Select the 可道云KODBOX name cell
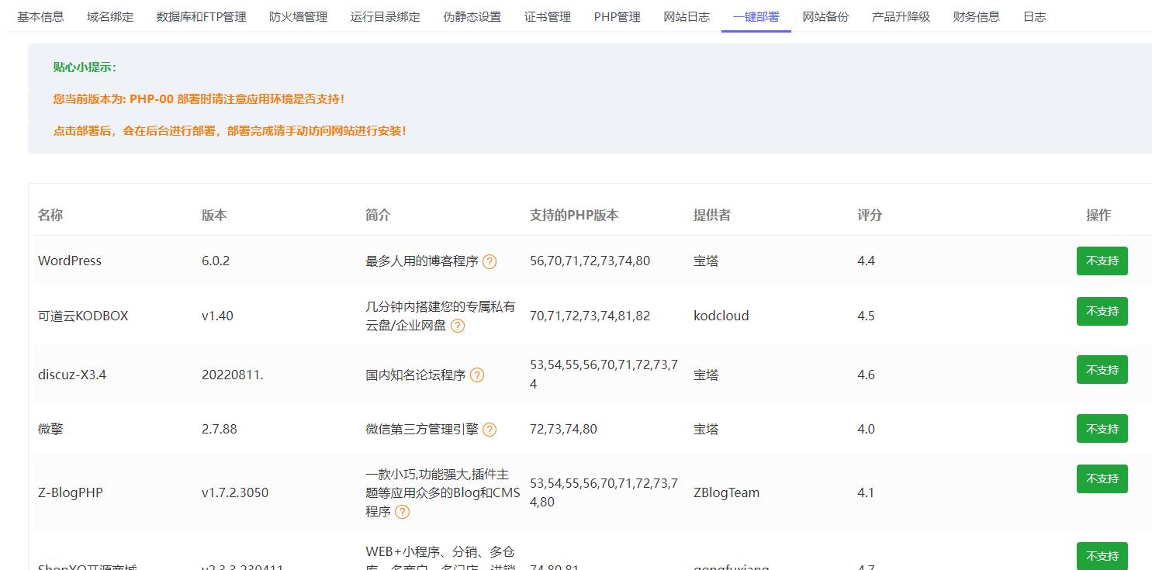This screenshot has height=570, width=1152. pyautogui.click(x=83, y=316)
